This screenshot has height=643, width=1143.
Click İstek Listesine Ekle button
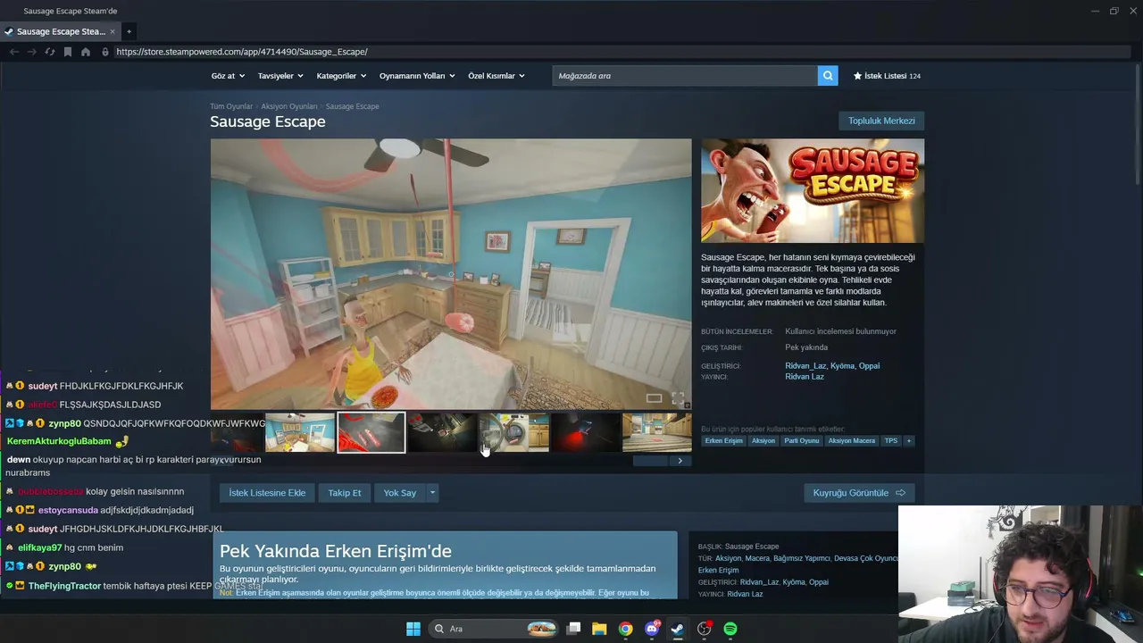pyautogui.click(x=267, y=493)
